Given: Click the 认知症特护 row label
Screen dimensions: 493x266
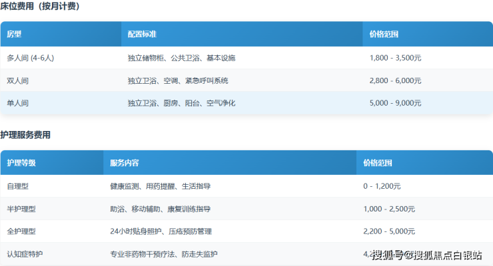Looking at the screenshot, I should [25, 254].
